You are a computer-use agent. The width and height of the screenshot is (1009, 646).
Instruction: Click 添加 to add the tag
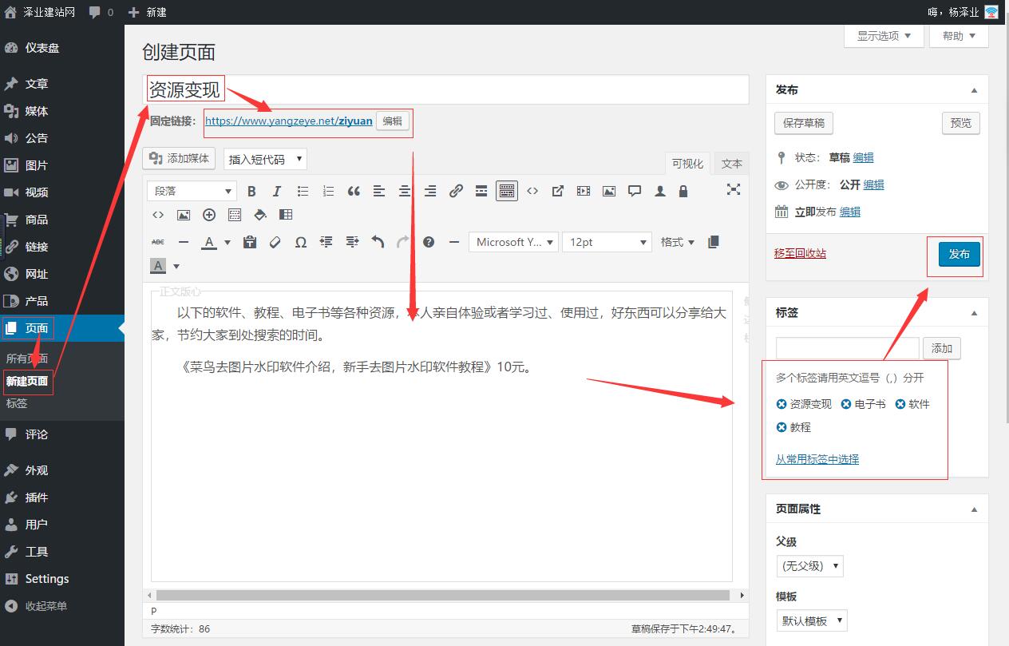point(942,348)
